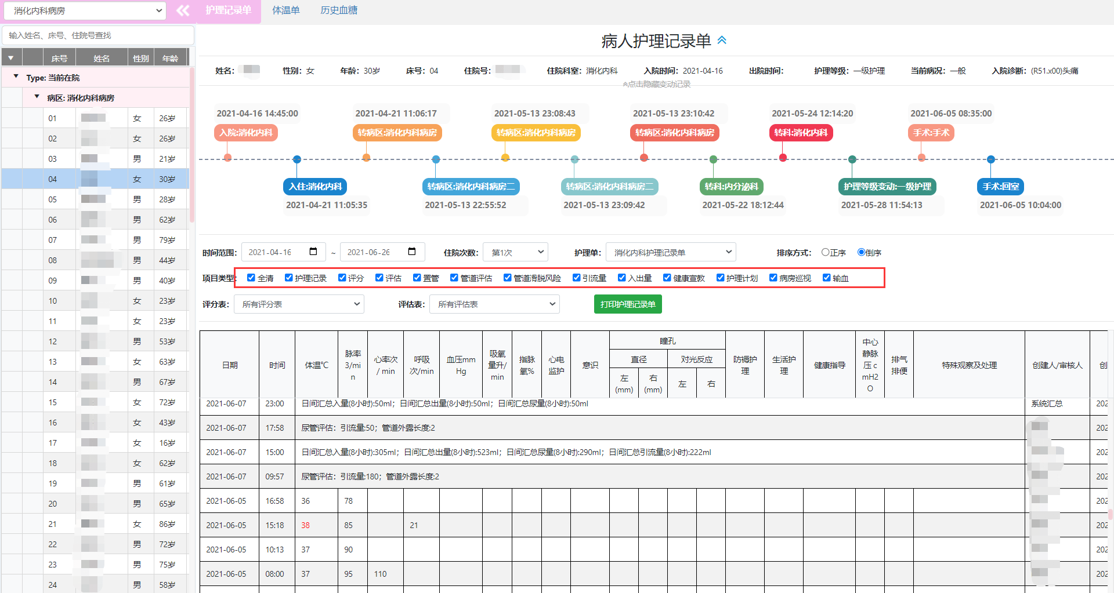Image resolution: width=1114 pixels, height=593 pixels.
Task: Toggle the 输血 checkbox
Action: click(x=826, y=278)
